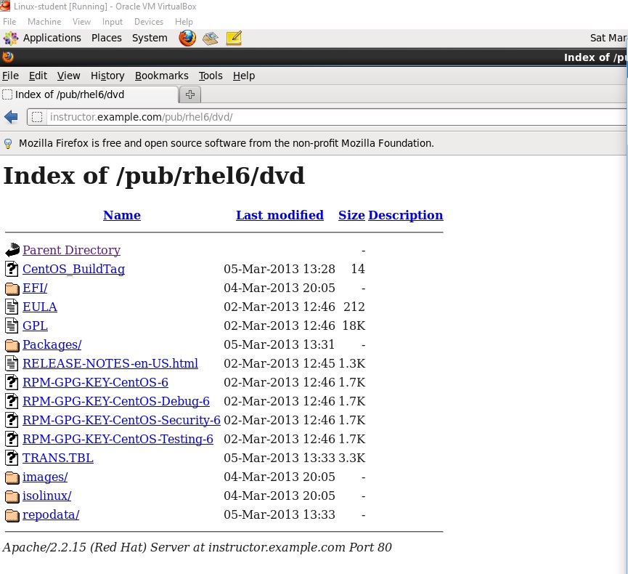Open RPM-GPG-KEY-CentOS-Testing-6 link
Viewport: 628px width, 574px height.
coord(118,439)
